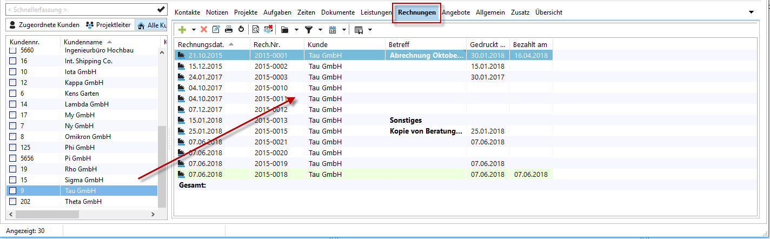Click the funnel filter icon
770x239 pixels.
pyautogui.click(x=309, y=30)
